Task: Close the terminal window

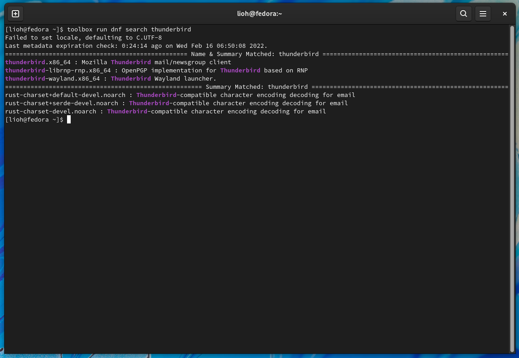Action: [x=505, y=14]
